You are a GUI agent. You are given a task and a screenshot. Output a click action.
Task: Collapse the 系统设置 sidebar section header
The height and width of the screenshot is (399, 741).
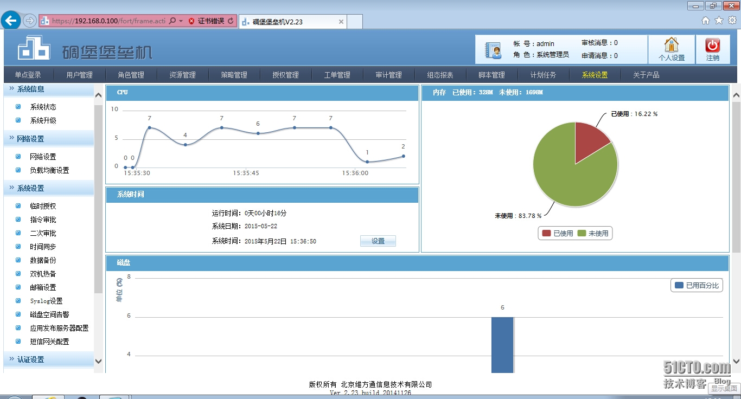(49, 188)
